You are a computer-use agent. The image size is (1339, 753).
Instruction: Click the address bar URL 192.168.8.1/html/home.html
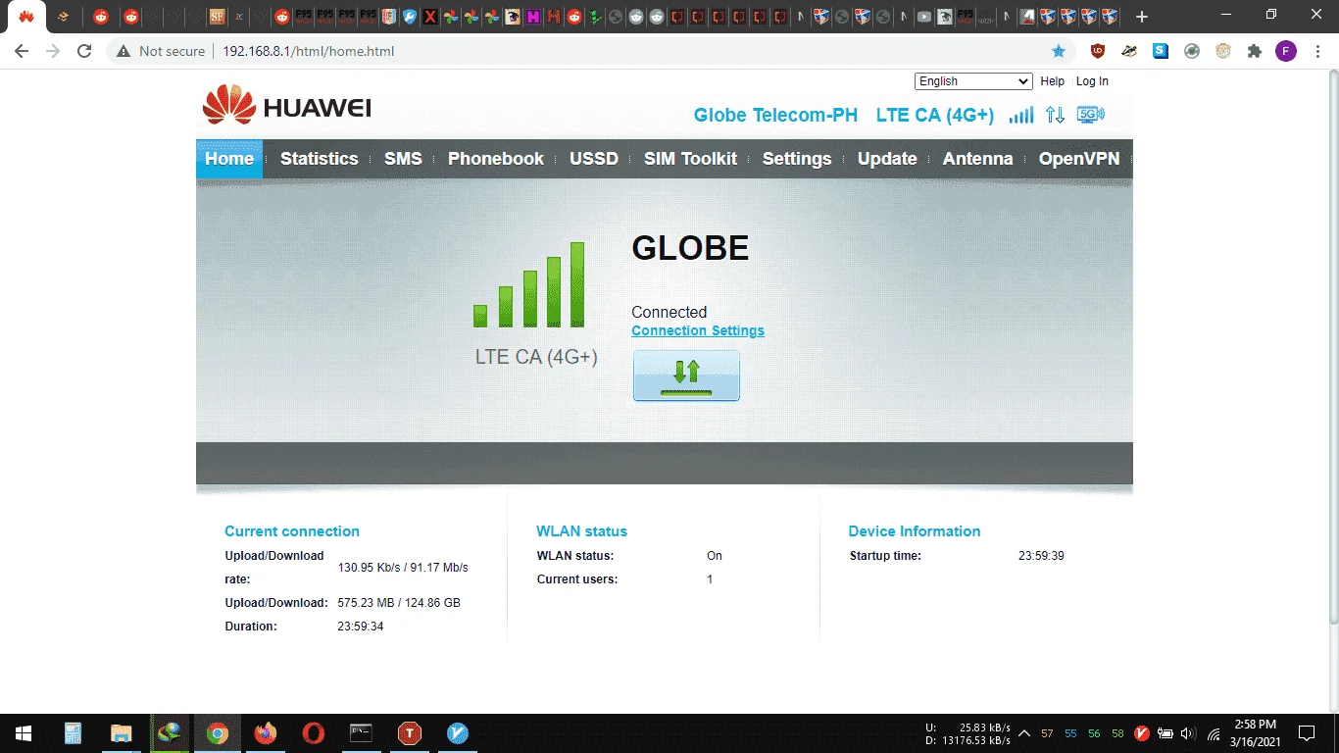point(308,51)
